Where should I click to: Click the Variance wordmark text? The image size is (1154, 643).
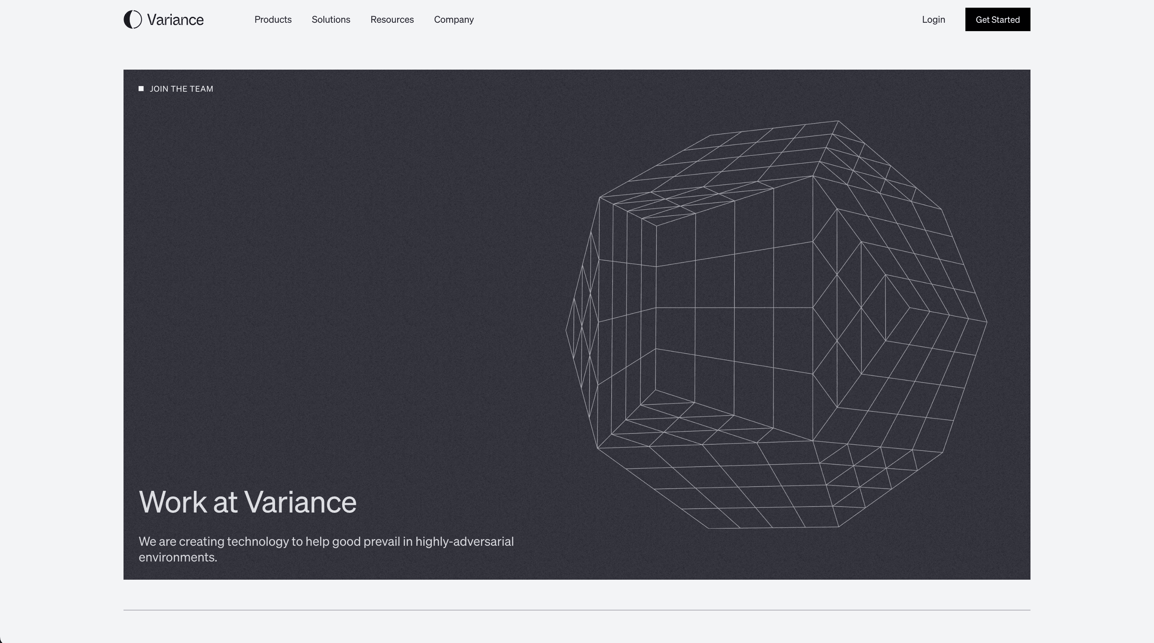click(175, 20)
